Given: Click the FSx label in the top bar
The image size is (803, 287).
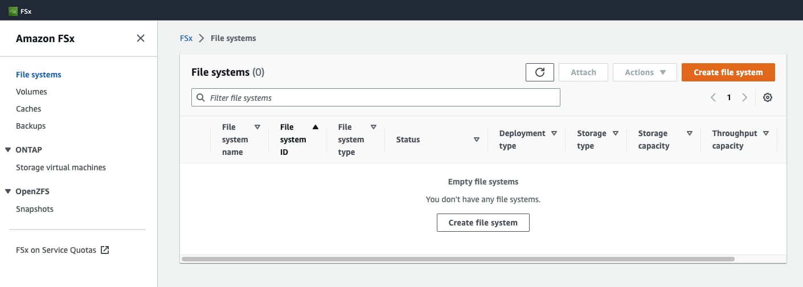Looking at the screenshot, I should point(26,10).
